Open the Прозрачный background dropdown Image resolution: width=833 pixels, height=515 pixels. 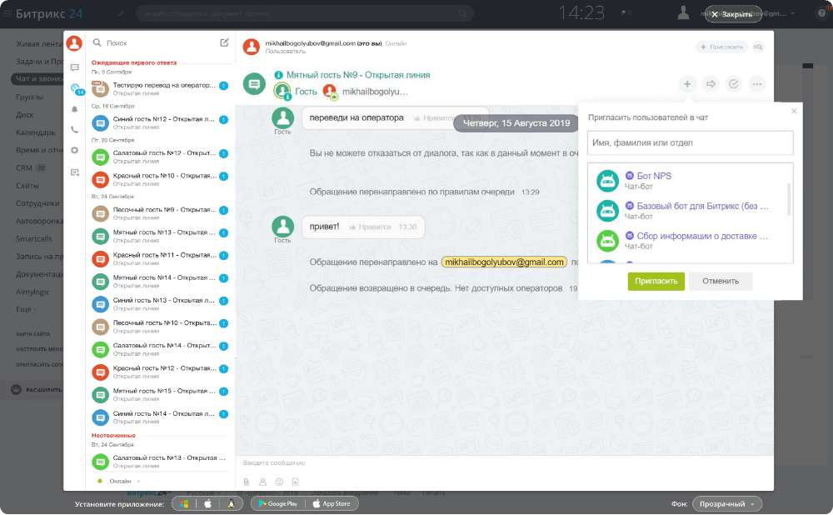[726, 504]
